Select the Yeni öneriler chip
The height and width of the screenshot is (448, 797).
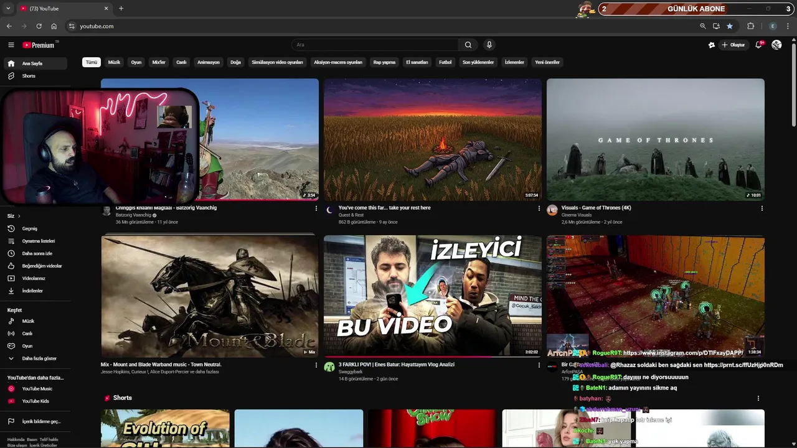(x=547, y=62)
